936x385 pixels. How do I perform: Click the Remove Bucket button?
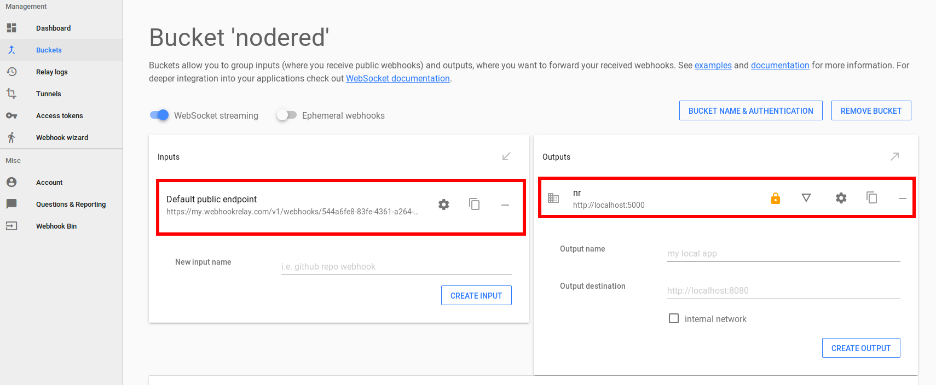pyautogui.click(x=871, y=110)
